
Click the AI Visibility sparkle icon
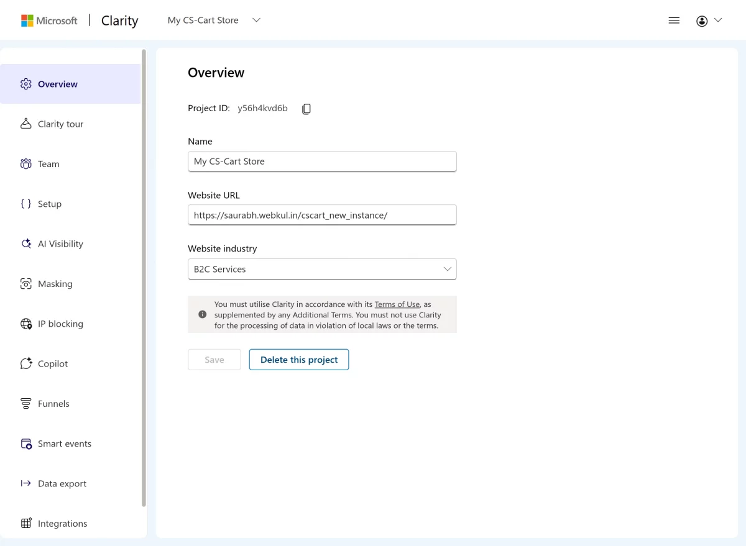coord(25,243)
